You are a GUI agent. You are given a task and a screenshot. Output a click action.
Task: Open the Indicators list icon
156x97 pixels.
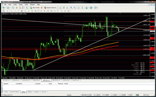[86, 8]
